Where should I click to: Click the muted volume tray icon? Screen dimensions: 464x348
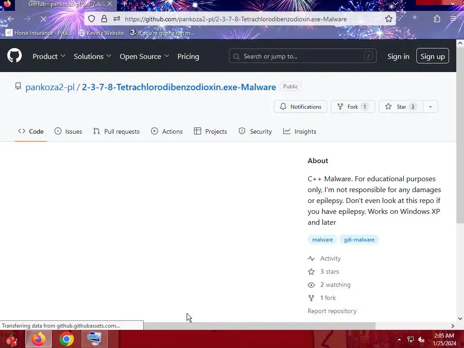coord(421,339)
